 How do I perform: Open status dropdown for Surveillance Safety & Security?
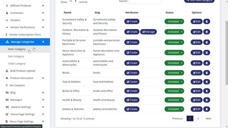pos(174,21)
